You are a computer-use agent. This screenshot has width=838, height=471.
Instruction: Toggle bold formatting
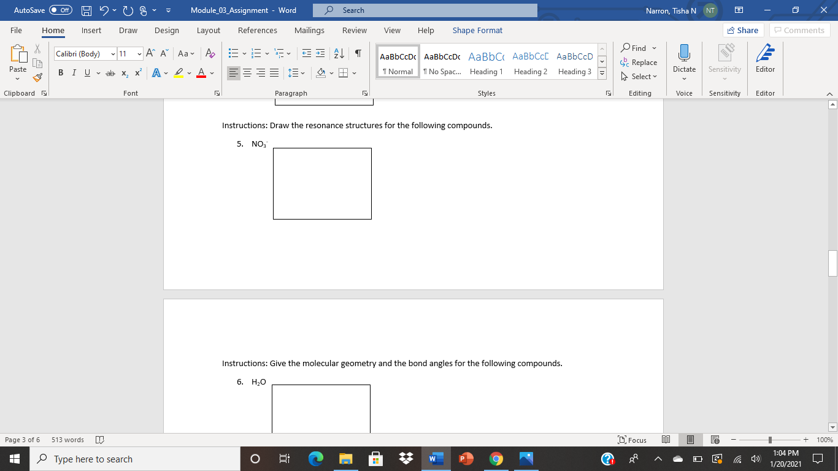click(60, 72)
